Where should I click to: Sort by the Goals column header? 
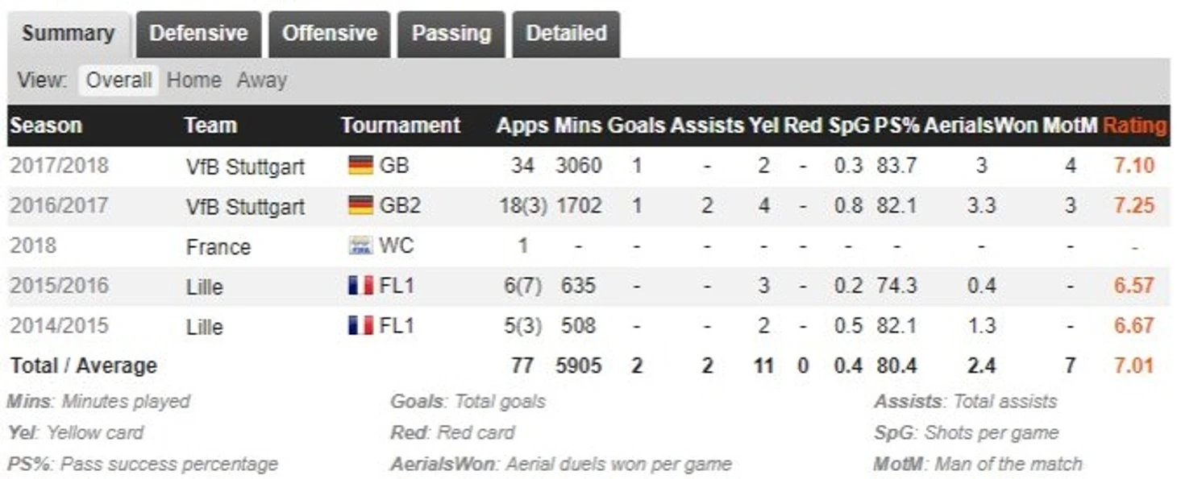636,126
